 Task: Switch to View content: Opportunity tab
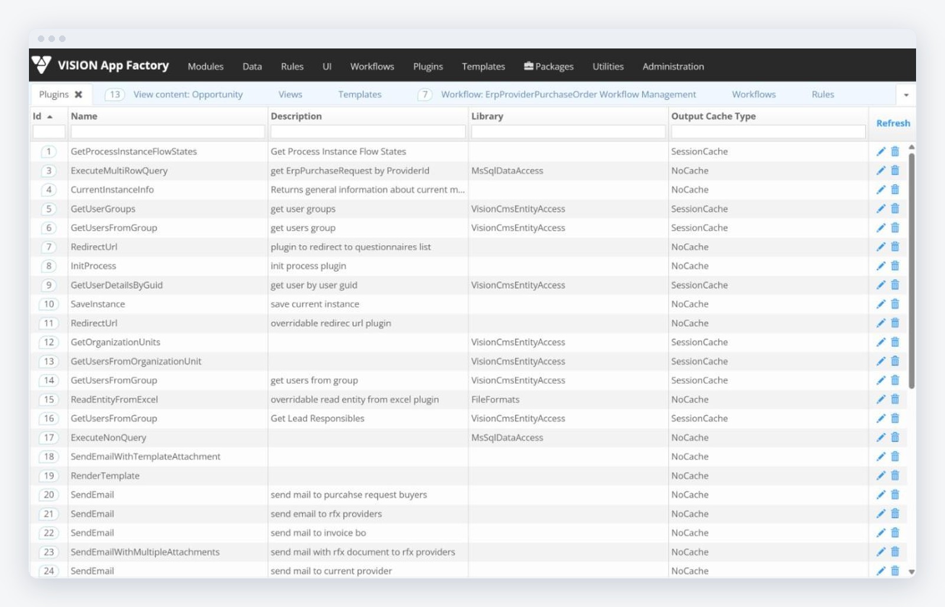pos(188,94)
